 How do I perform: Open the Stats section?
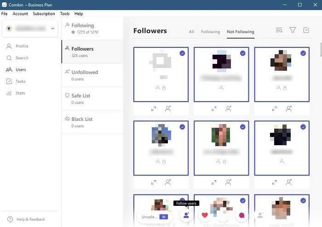pyautogui.click(x=16, y=93)
